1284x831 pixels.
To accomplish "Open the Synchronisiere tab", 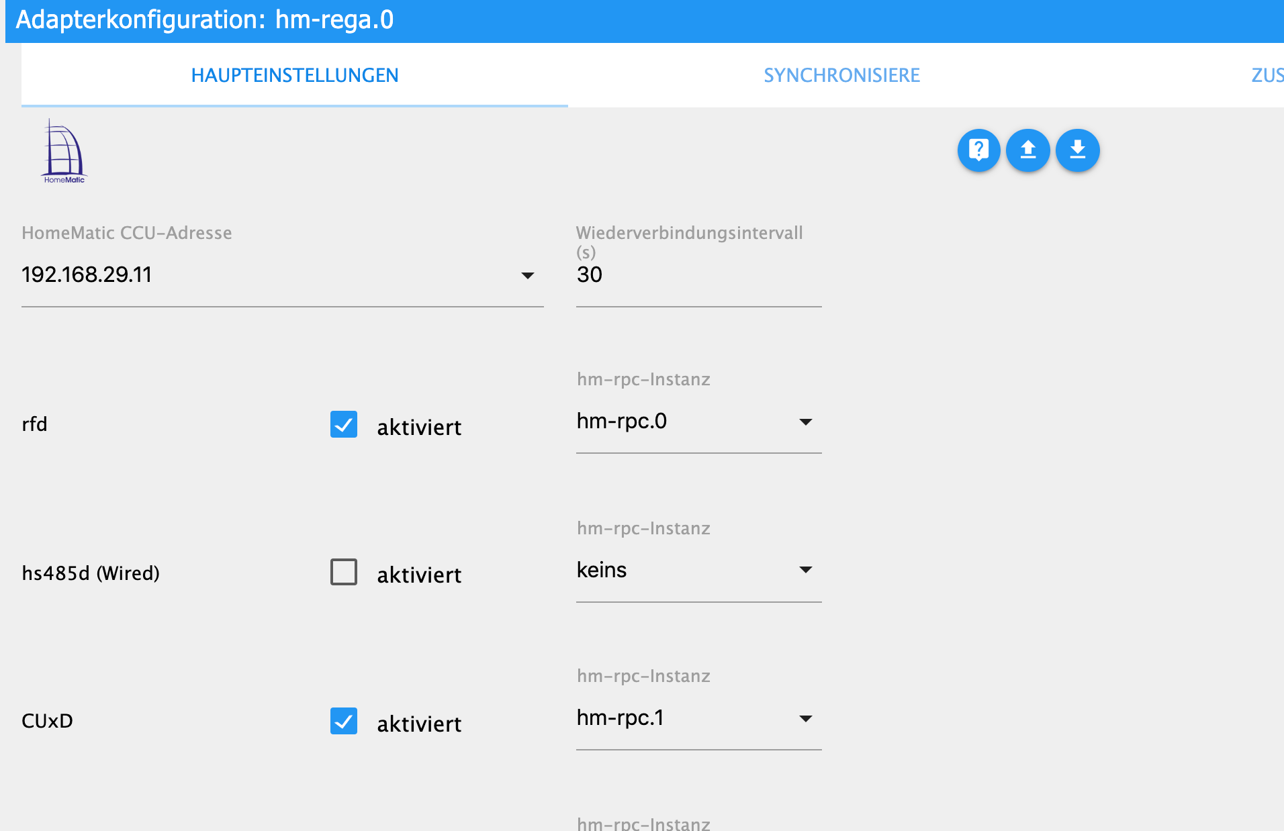I will 841,75.
